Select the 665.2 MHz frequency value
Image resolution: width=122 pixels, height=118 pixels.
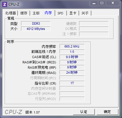coord(72,46)
